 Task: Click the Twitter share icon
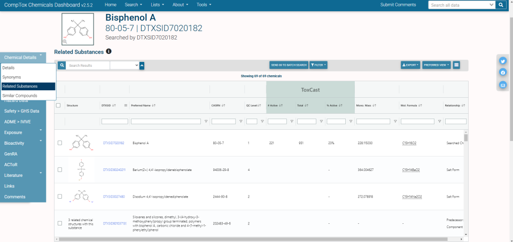pyautogui.click(x=503, y=61)
